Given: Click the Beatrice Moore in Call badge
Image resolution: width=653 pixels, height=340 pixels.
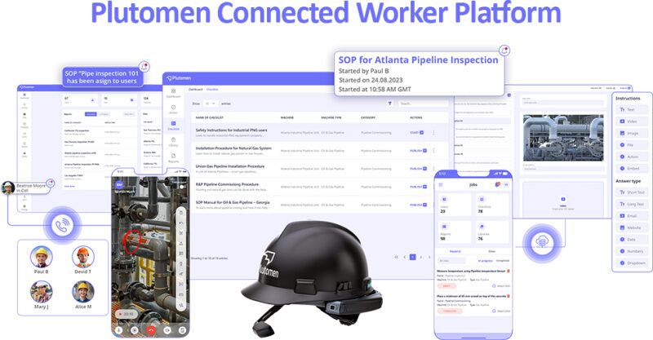Looking at the screenshot, I should click(28, 188).
